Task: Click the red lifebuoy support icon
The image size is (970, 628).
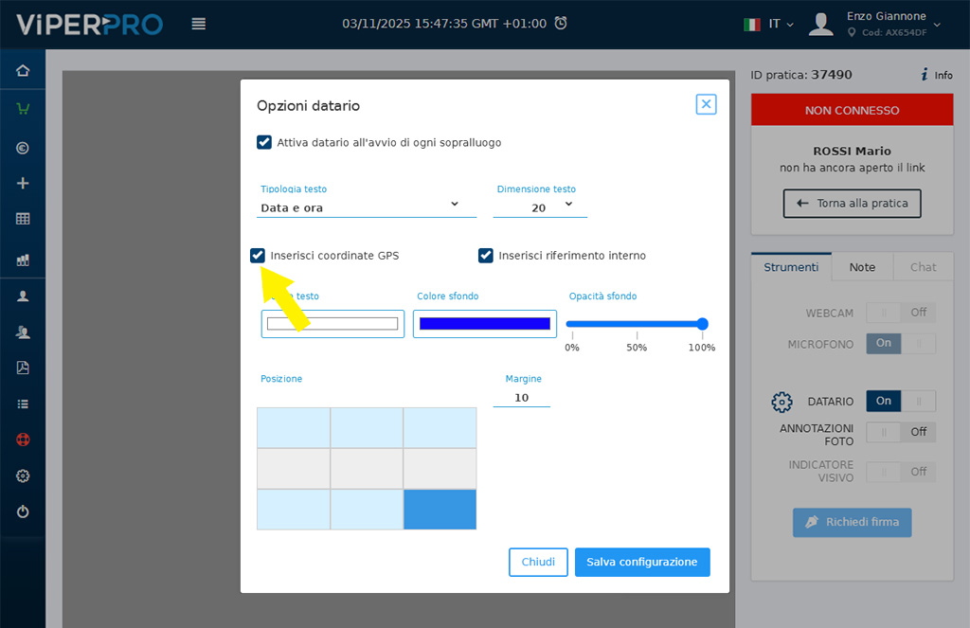Action: click(23, 440)
